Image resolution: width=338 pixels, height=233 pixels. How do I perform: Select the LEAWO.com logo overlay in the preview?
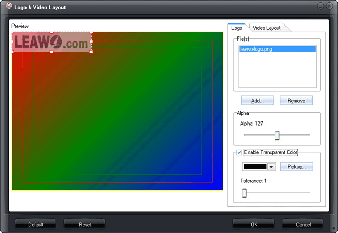pos(51,42)
